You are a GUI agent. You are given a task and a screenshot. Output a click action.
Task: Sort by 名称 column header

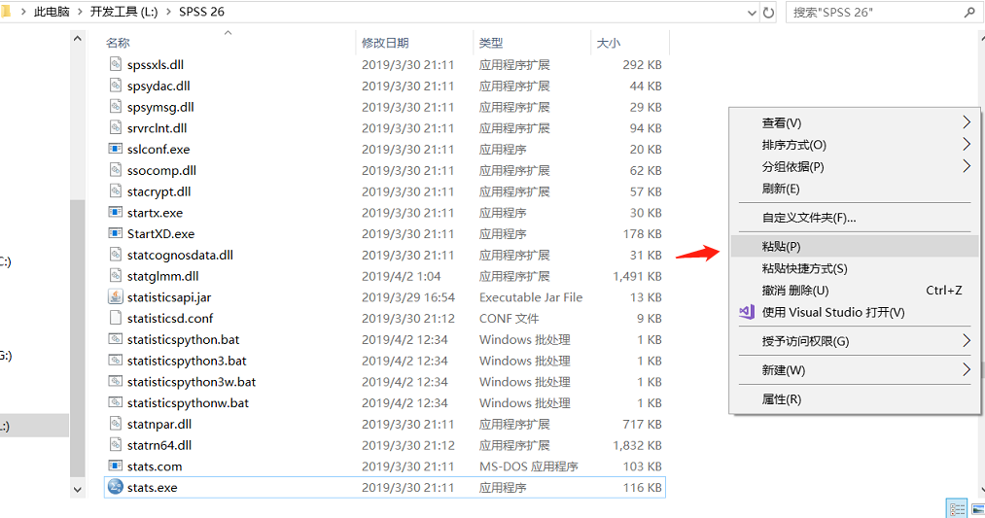coord(118,43)
